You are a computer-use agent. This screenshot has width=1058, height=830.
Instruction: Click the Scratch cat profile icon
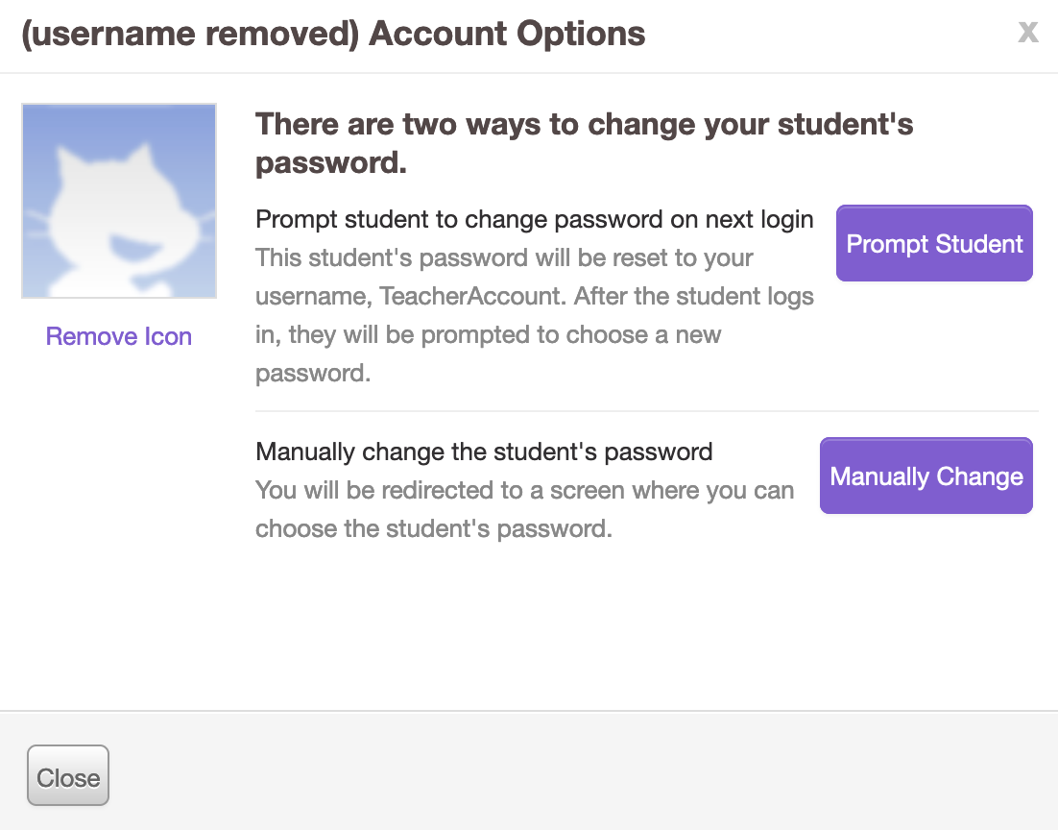pos(119,201)
